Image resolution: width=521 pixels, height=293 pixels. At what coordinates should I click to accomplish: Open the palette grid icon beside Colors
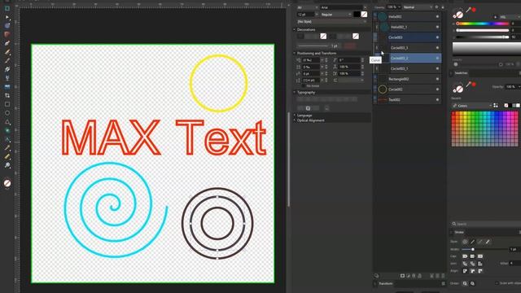click(496, 105)
